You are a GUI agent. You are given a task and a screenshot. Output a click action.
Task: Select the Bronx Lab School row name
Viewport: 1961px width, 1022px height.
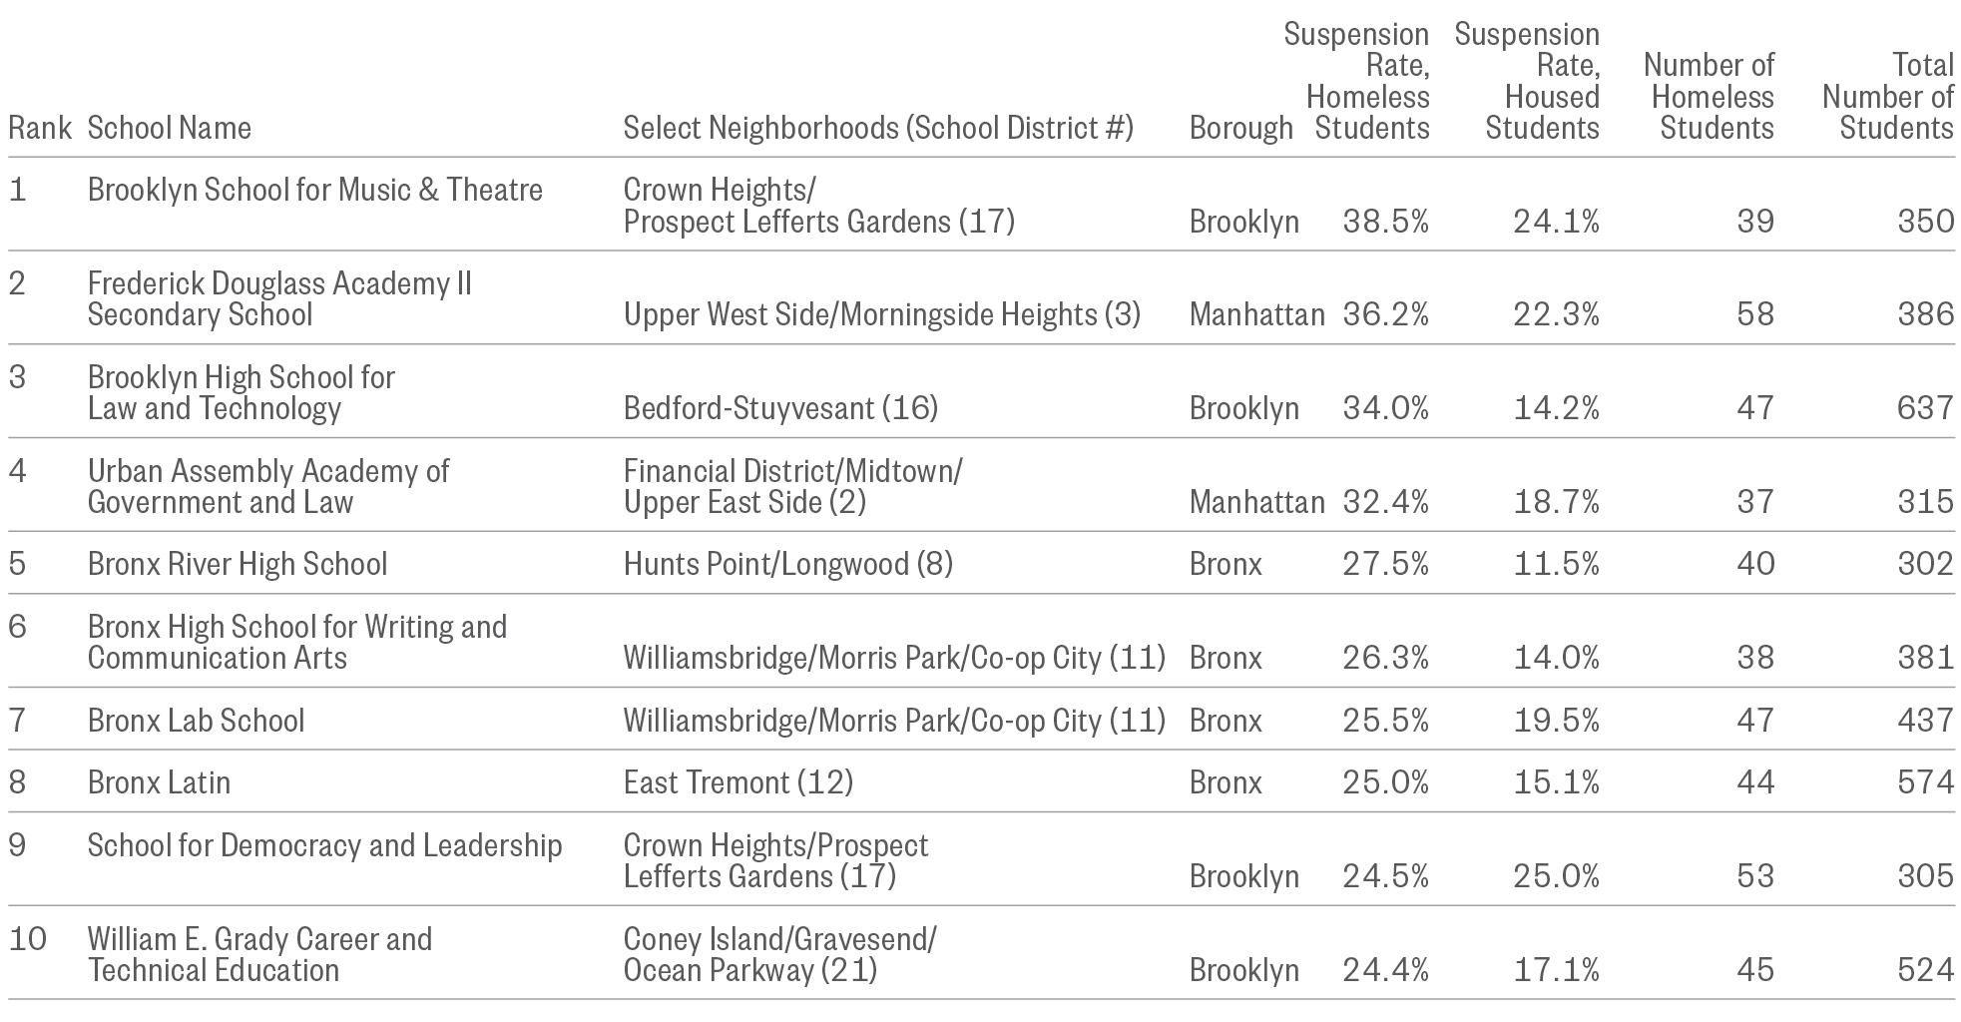point(196,721)
